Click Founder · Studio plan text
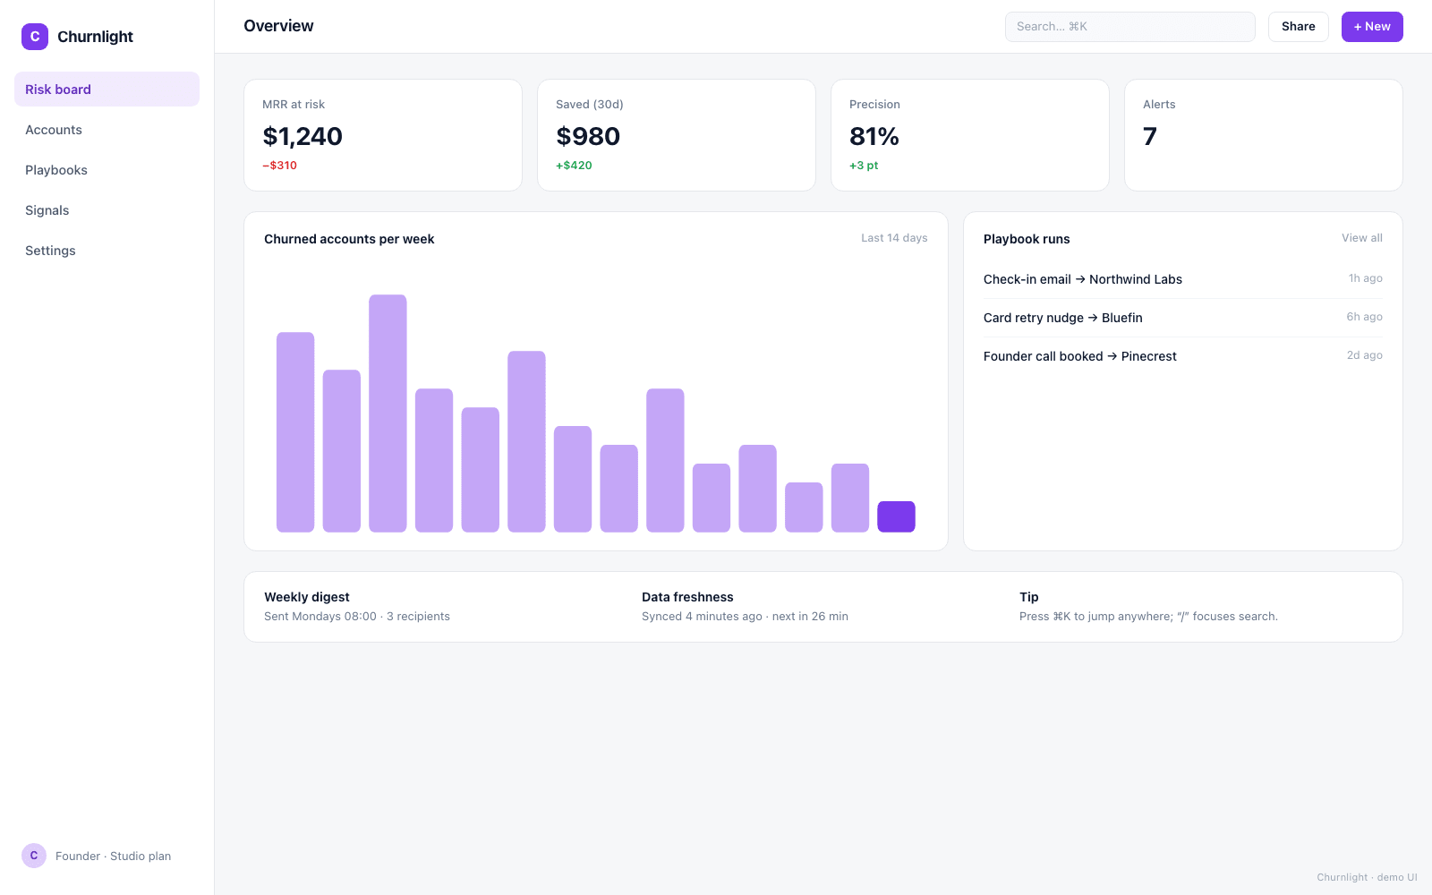 [x=113, y=857]
